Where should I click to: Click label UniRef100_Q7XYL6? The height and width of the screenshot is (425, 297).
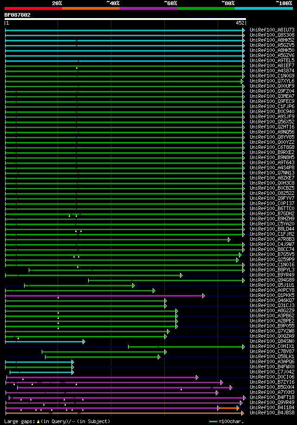click(x=272, y=81)
